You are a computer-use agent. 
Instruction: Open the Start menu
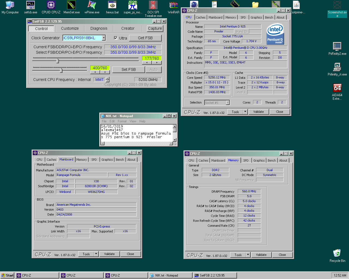coord(7,275)
